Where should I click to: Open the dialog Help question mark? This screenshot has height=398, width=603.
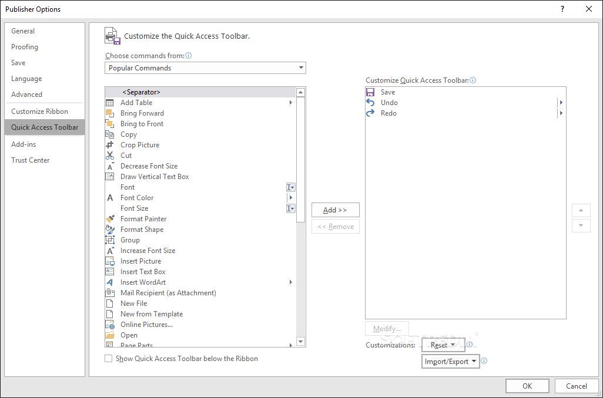[x=562, y=9]
